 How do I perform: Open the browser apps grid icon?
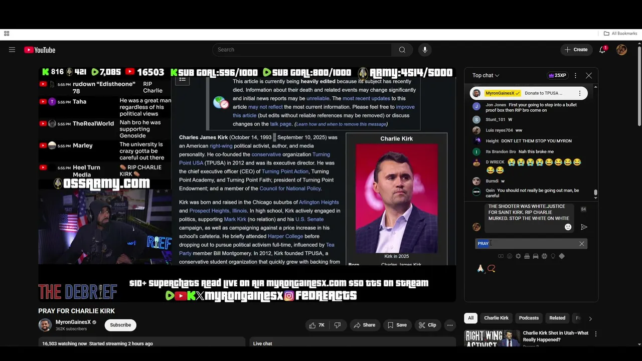click(x=7, y=34)
